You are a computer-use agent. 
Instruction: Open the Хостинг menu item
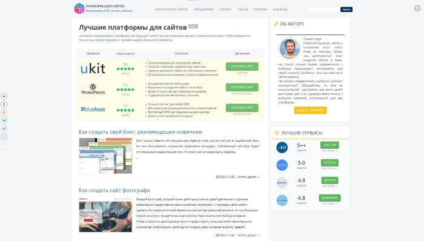(x=225, y=10)
